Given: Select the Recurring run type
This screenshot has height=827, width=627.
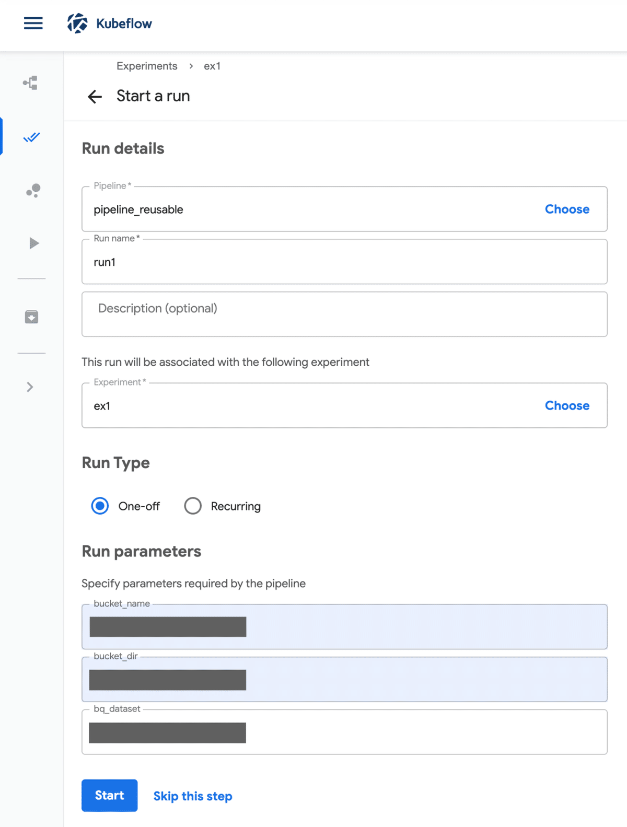Looking at the screenshot, I should (193, 506).
